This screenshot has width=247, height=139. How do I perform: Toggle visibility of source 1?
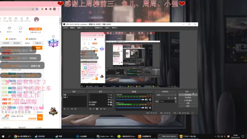coord(109,99)
